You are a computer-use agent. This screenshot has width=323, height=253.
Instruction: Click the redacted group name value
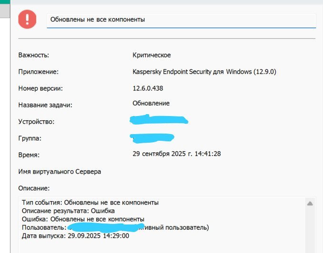[x=152, y=138]
